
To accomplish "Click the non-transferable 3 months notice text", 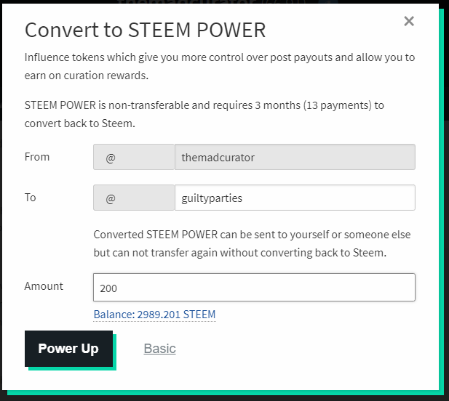I will click(204, 105).
